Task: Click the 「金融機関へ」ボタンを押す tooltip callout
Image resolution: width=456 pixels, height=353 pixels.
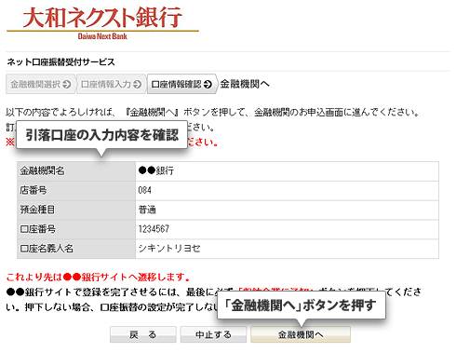Action: coord(302,305)
